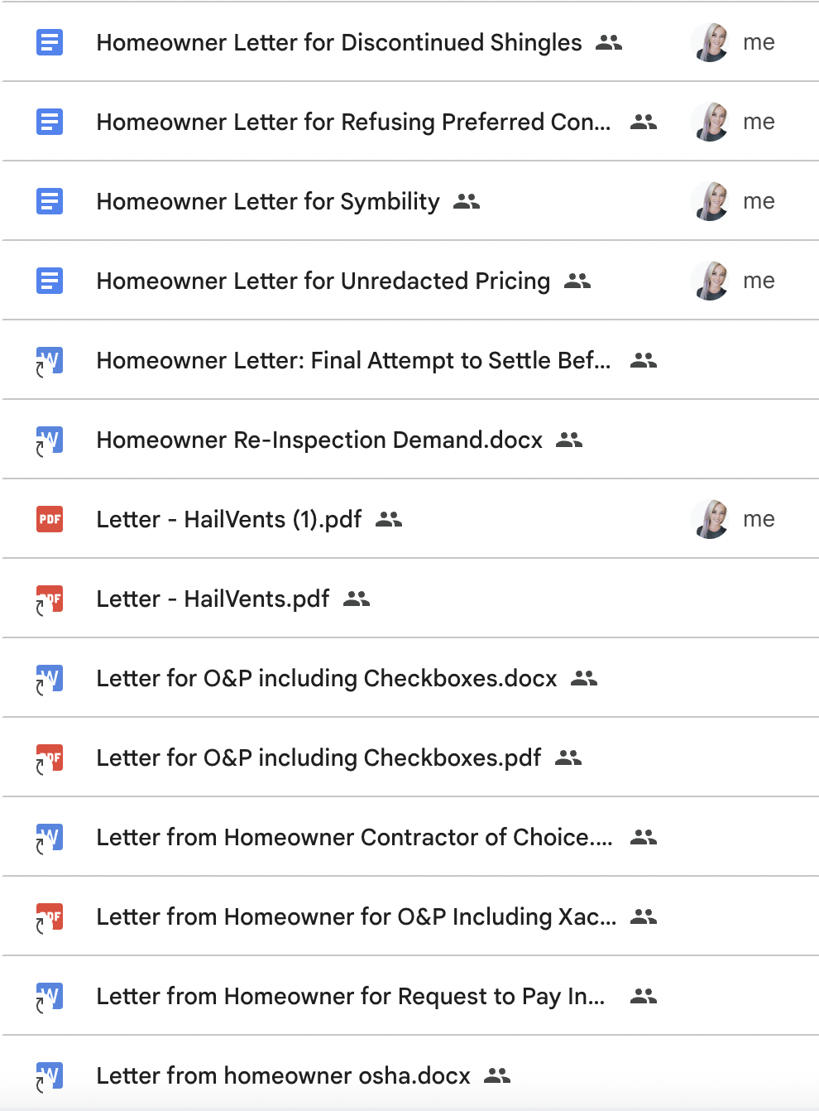Click the Word shortcut icon for Re-Inspection Demand
819x1111 pixels.
50,440
